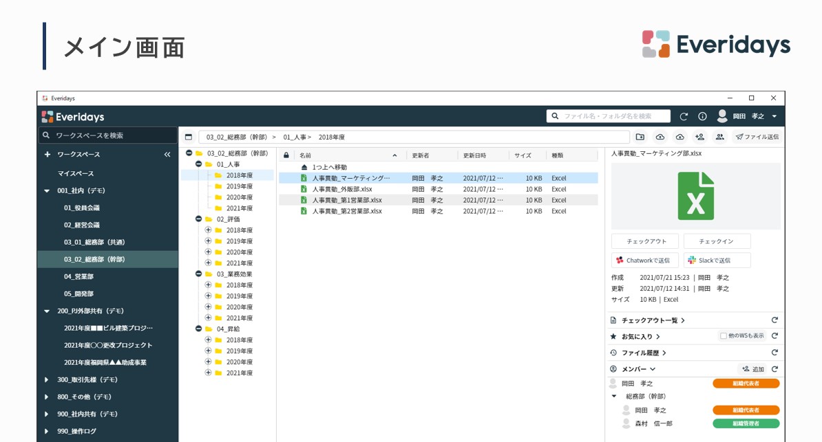This screenshot has width=822, height=442.
Task: Collapse the sidebar with the double-chevron icon
Action: [x=167, y=155]
